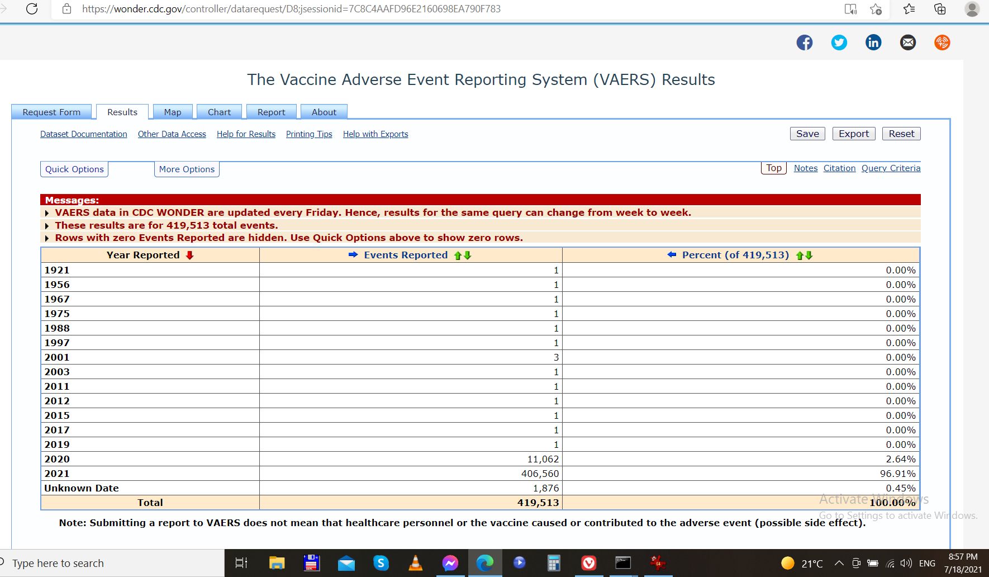Click the lock icon in address bar
The height and width of the screenshot is (577, 989).
point(66,9)
